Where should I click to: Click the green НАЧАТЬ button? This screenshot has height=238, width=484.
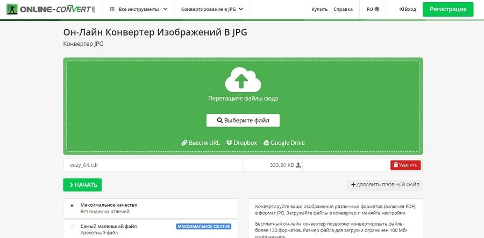click(82, 185)
